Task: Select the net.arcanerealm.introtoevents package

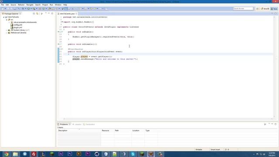Action: (x=25, y=22)
